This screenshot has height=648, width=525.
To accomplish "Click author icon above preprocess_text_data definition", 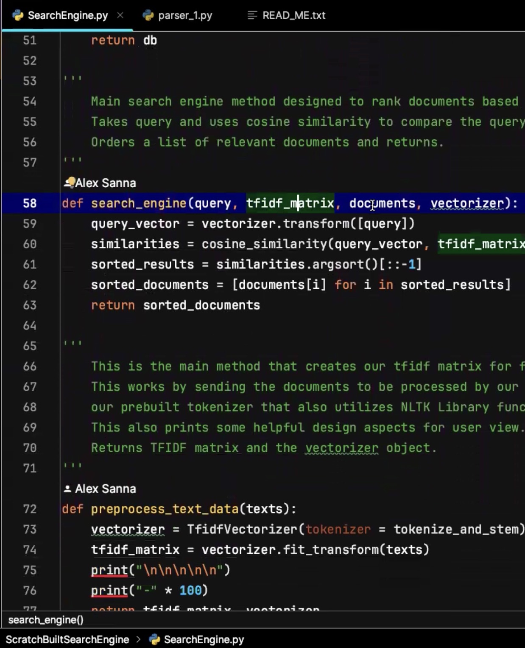I will (x=67, y=489).
